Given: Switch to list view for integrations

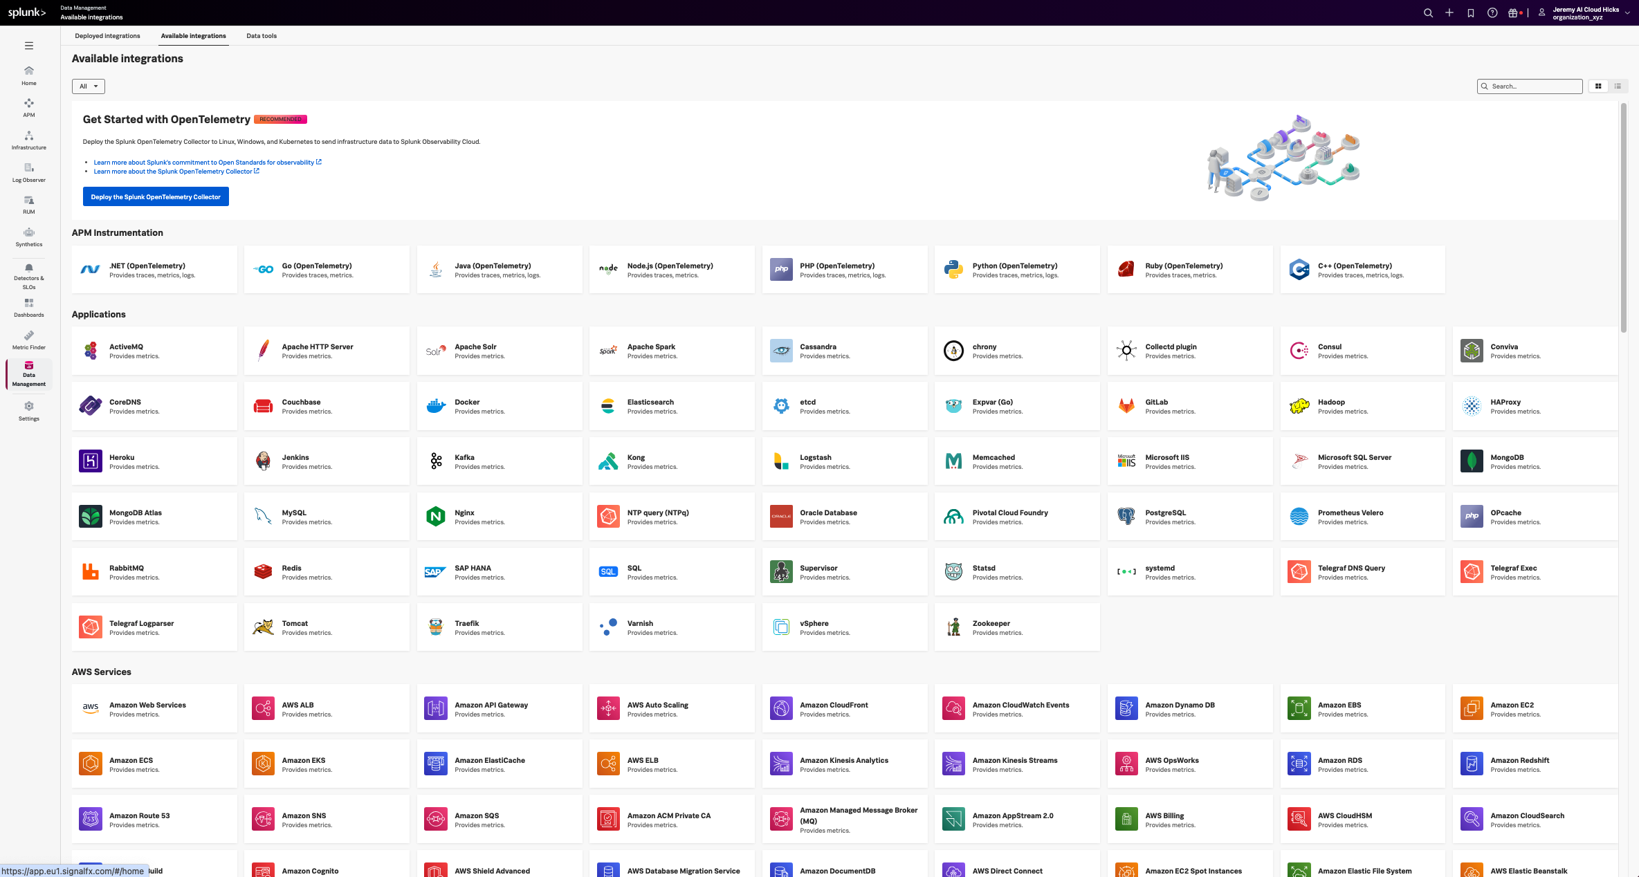Looking at the screenshot, I should [1618, 86].
